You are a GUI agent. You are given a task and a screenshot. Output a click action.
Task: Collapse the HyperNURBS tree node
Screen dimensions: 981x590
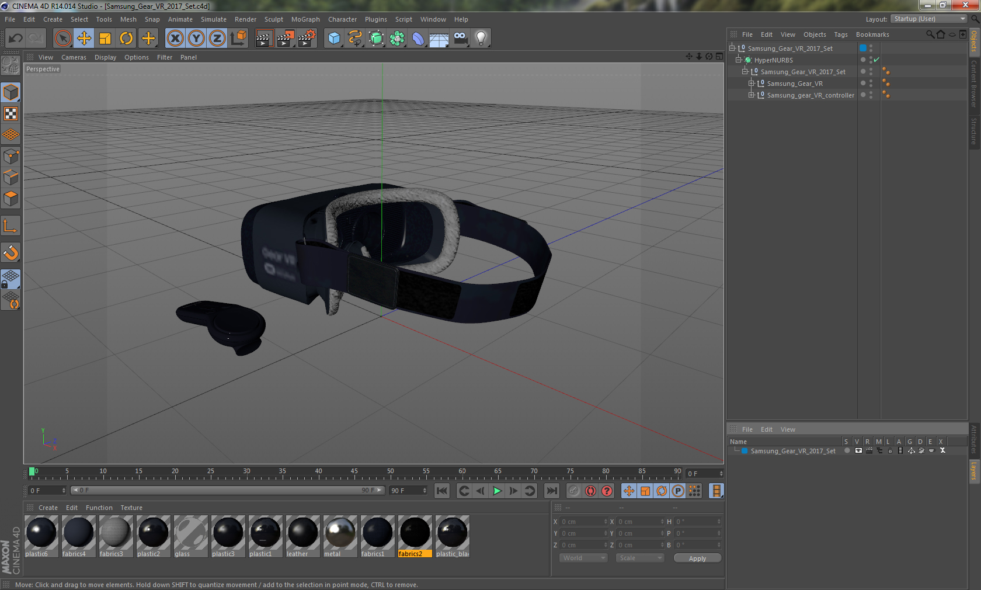(x=738, y=60)
